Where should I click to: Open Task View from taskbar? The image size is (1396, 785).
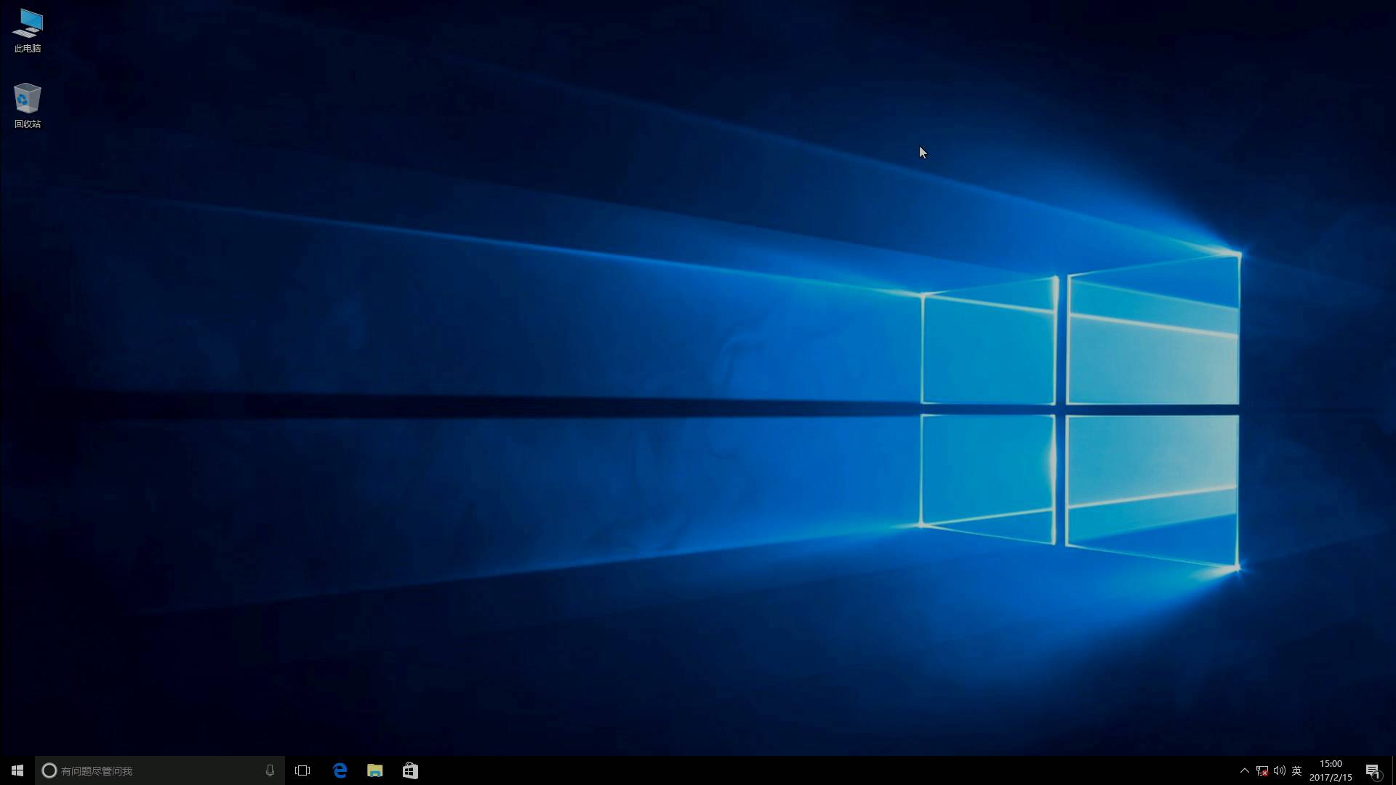(302, 770)
